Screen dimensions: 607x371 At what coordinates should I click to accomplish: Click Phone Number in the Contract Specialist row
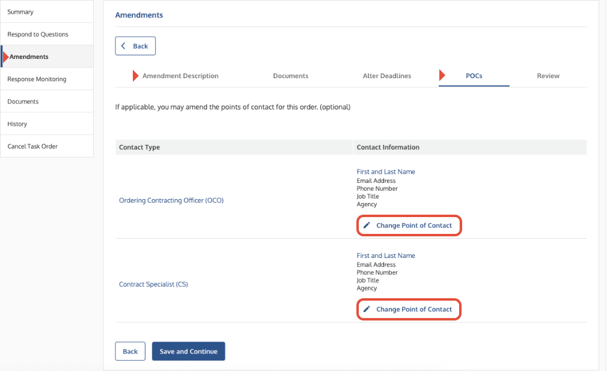coord(377,272)
